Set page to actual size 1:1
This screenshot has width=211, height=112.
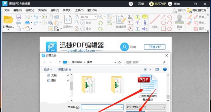point(68,20)
